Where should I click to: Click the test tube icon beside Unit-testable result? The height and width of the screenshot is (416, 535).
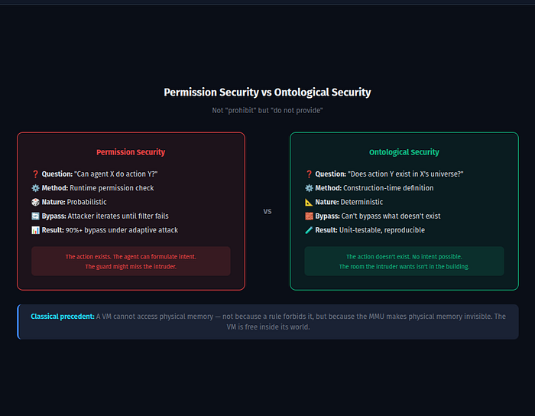pyautogui.click(x=309, y=230)
